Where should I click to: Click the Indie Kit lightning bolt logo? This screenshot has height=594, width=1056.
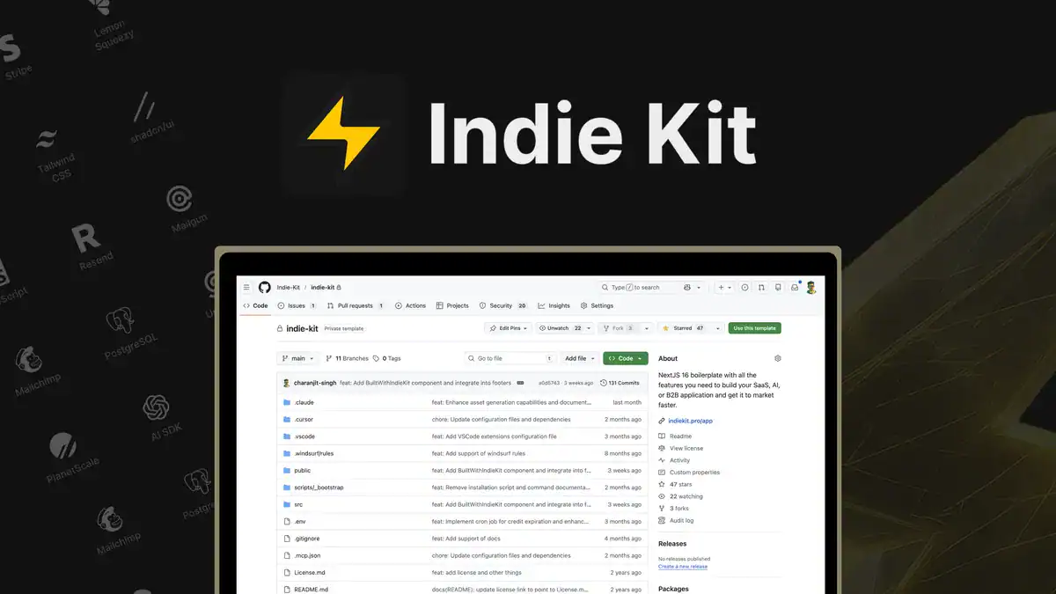[x=344, y=133]
